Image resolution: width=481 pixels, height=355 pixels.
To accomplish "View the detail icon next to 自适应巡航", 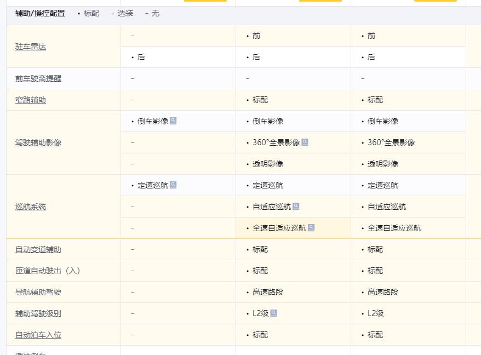I will click(x=296, y=207).
